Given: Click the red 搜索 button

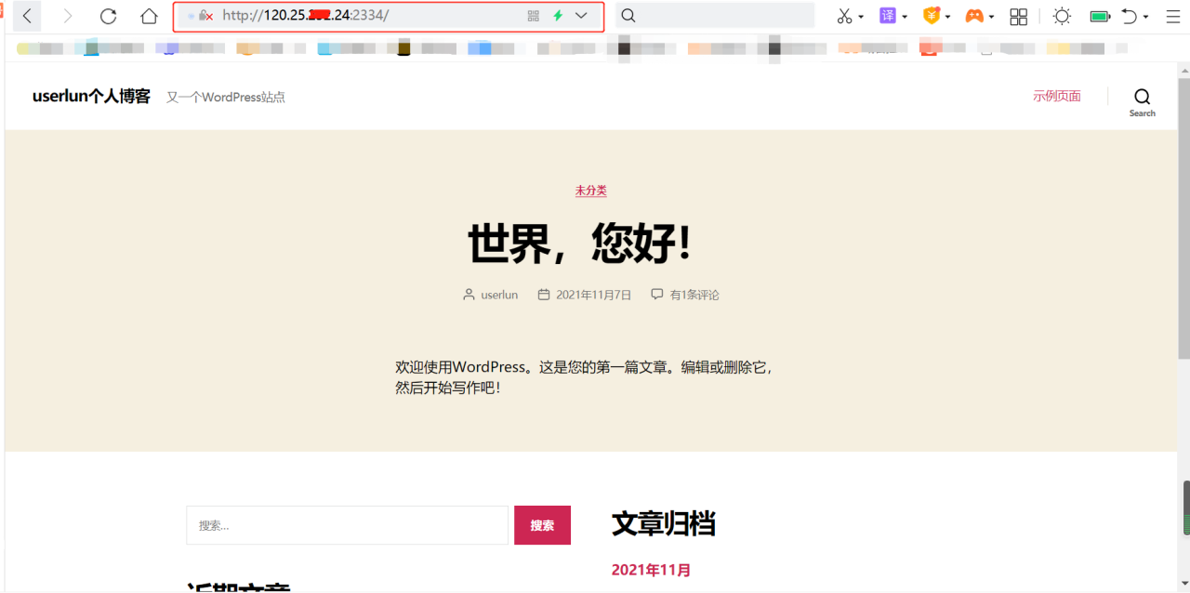Looking at the screenshot, I should tap(542, 525).
